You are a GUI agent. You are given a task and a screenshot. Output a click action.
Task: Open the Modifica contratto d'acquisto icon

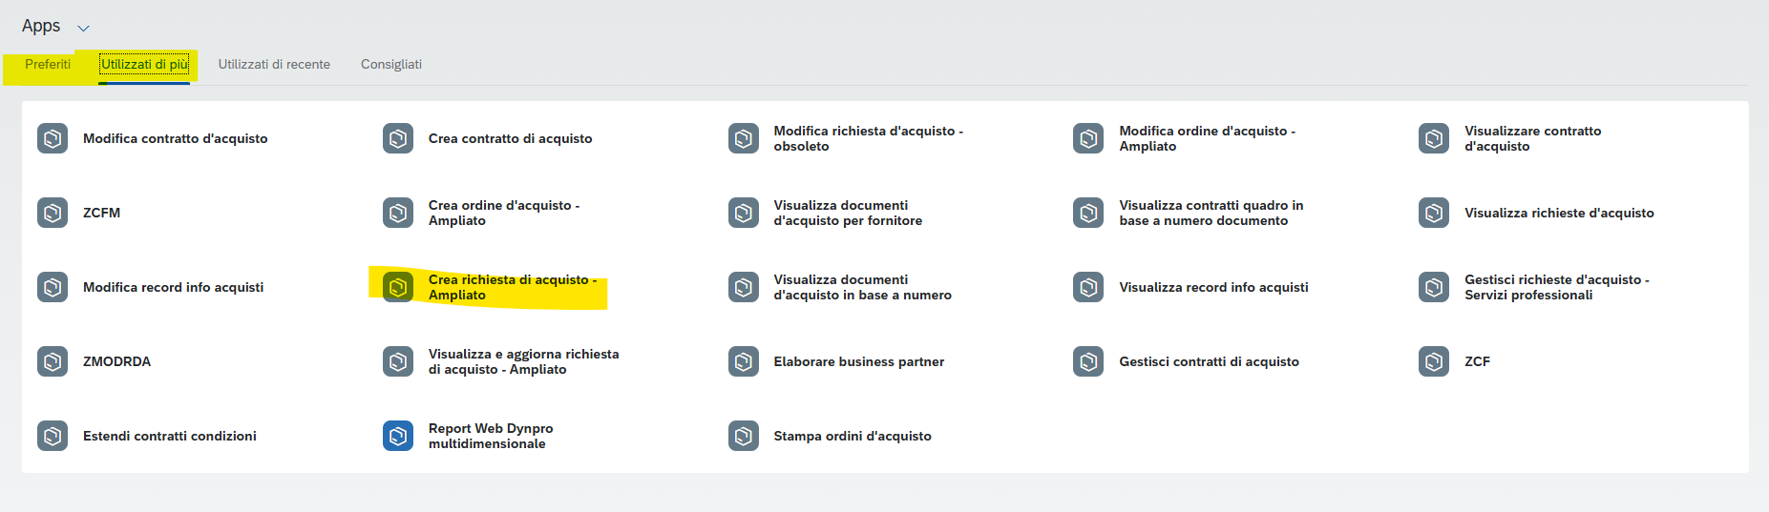point(53,138)
